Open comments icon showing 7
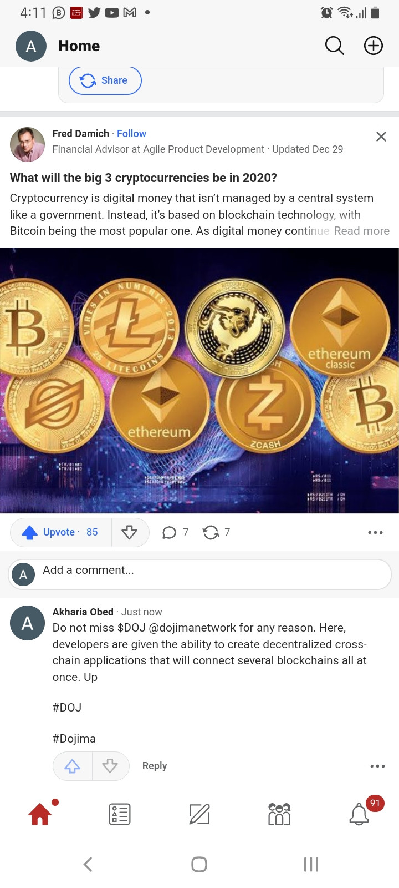 (x=175, y=533)
